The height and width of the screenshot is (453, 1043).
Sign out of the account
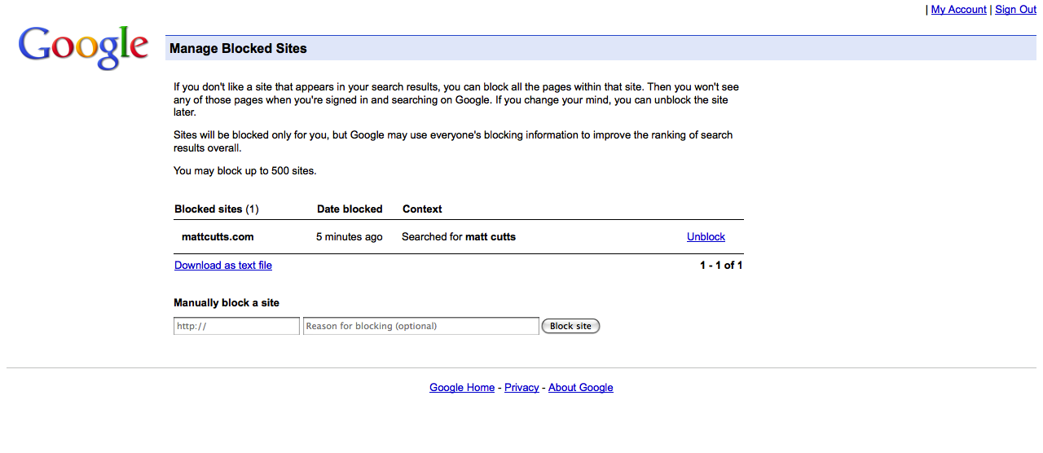tap(1015, 10)
